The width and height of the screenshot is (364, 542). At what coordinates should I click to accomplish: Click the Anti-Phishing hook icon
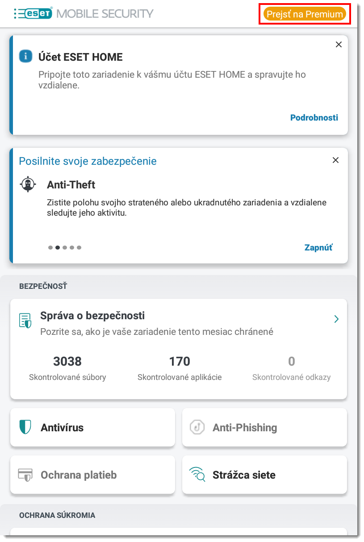(197, 427)
